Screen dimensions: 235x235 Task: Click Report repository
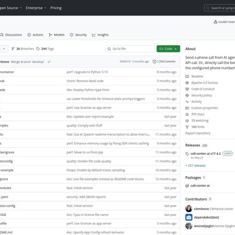[x=198, y=133]
